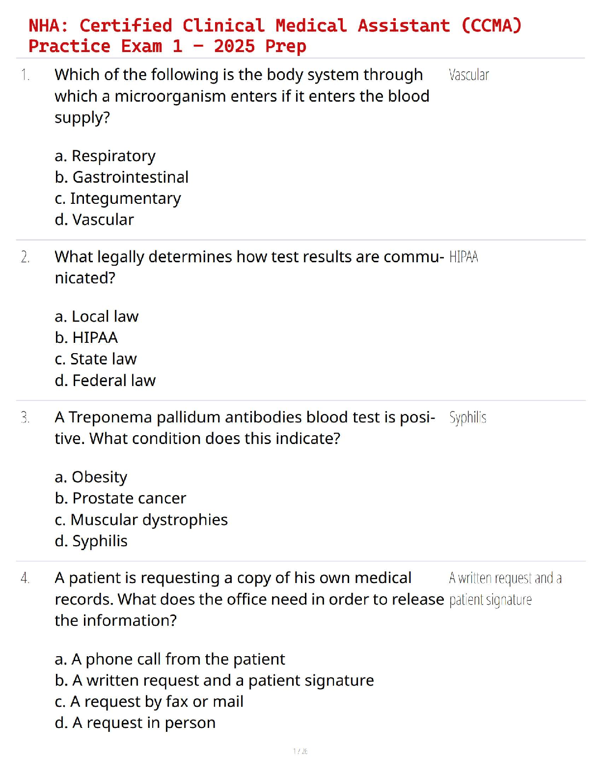
Task: Select option 'a. Local law'
Action: coord(97,316)
